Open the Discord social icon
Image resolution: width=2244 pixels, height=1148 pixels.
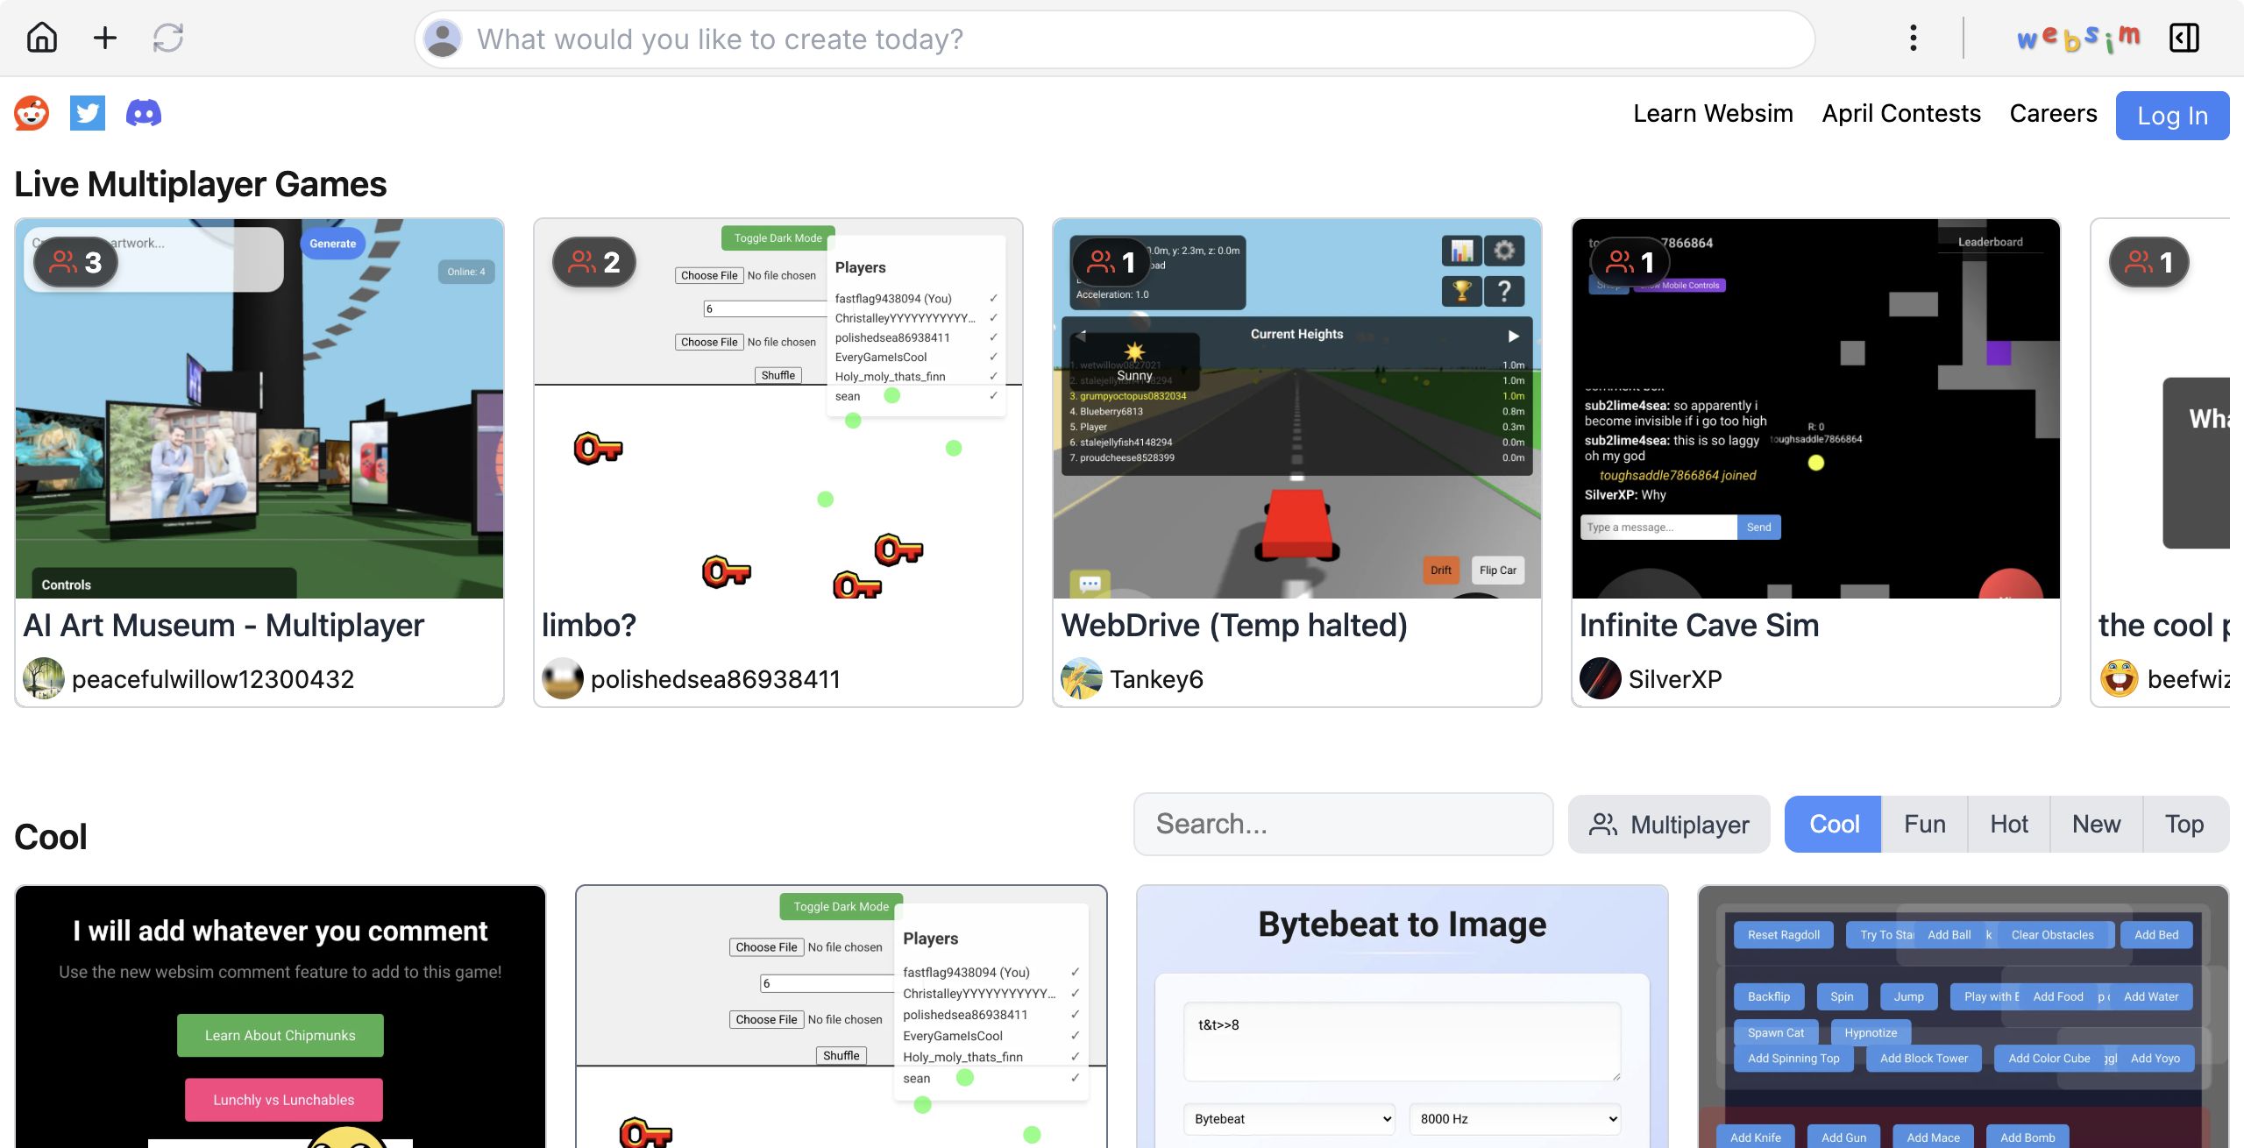coord(143,113)
